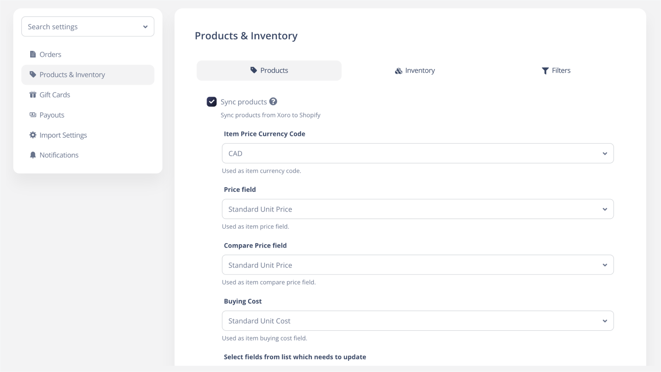Click the Payouts card icon

pos(33,114)
